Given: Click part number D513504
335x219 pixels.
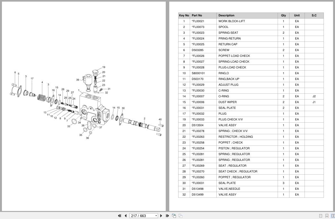Looking at the screenshot, I should 197,125.
